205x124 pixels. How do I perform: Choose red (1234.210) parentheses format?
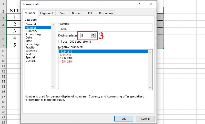click(x=103, y=61)
